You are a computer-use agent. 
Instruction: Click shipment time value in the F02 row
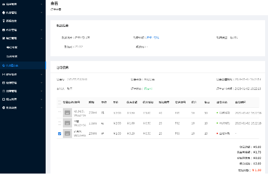[248, 123]
